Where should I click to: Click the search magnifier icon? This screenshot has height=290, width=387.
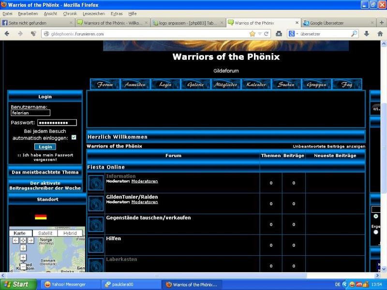click(354, 34)
